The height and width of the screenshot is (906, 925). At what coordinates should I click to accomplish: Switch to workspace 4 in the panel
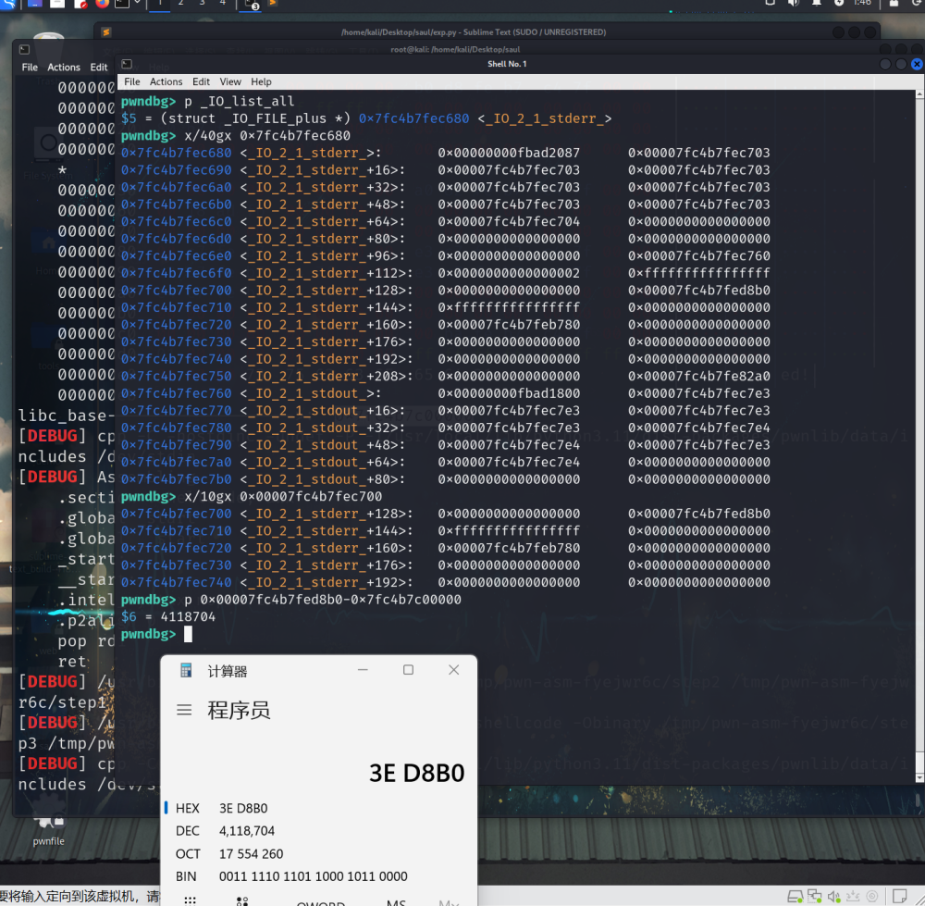[x=222, y=3]
